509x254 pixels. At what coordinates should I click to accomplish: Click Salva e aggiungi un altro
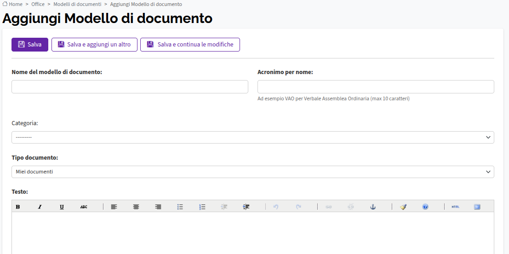click(x=94, y=45)
